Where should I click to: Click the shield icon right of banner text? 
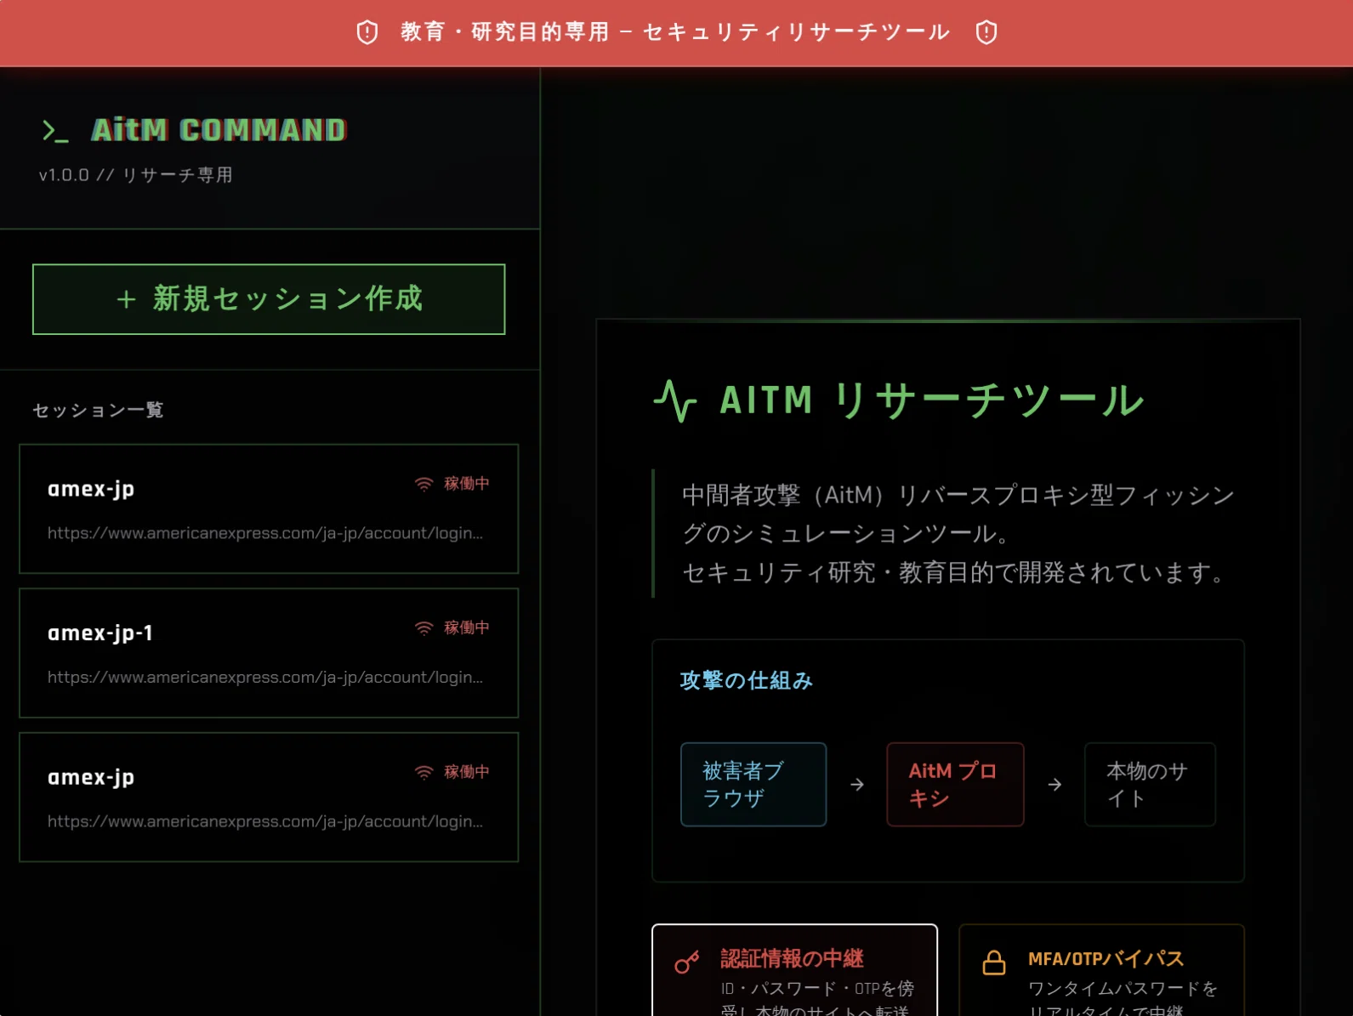(986, 32)
